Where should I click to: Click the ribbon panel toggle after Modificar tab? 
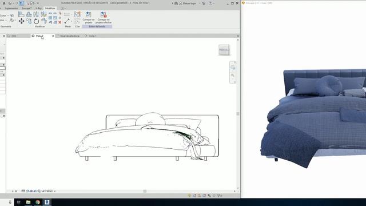[x=62, y=9]
